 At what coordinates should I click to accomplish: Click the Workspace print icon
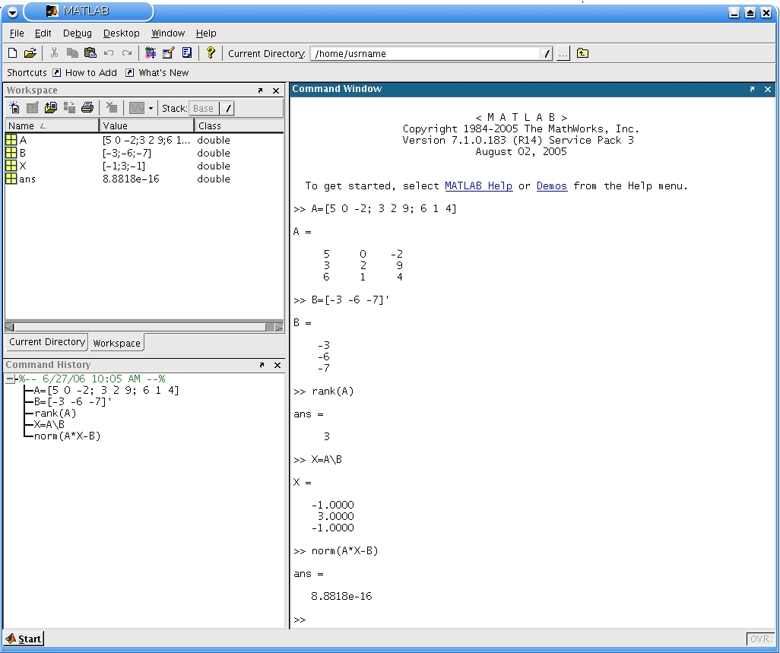(x=87, y=107)
